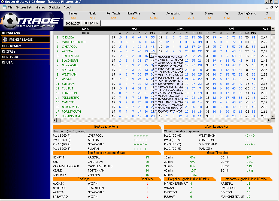Restore the inner document window

click(272, 7)
